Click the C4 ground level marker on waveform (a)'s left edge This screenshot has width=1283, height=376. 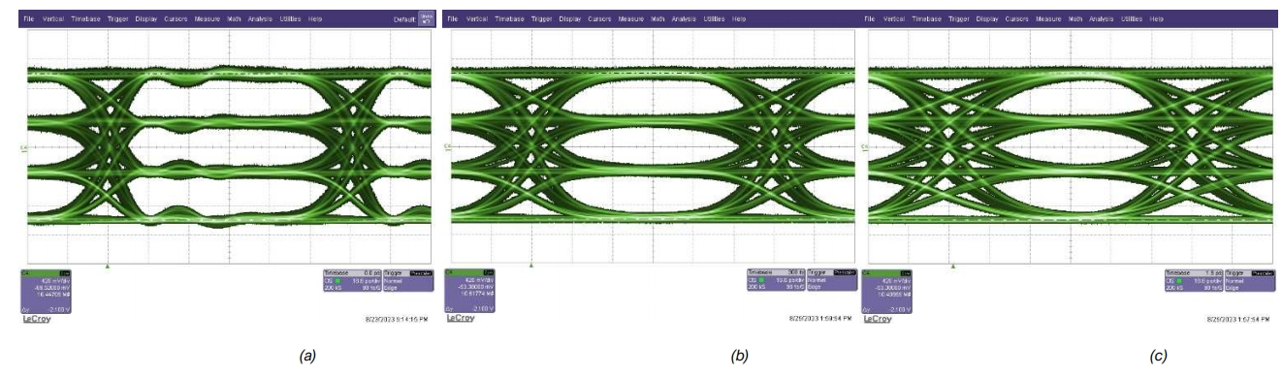click(x=24, y=147)
